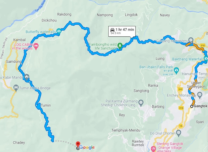Click the Butterfly waterfalls camera icon

pos(59,31)
